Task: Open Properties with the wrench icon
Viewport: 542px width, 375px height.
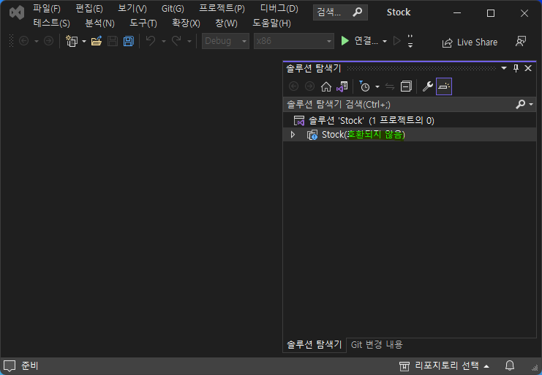Action: pyautogui.click(x=428, y=86)
